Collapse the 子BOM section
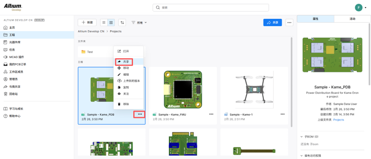The width and height of the screenshot is (371, 159). tap(310, 136)
